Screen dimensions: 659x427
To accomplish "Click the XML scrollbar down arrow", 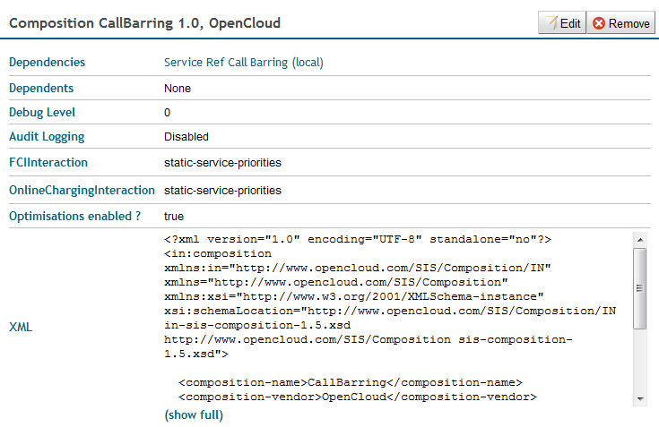I will point(639,398).
